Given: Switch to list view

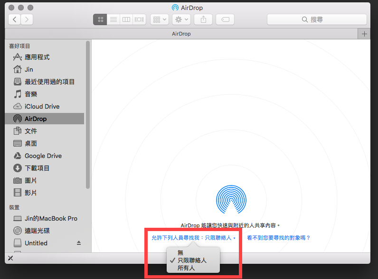Looking at the screenshot, I should pos(113,19).
